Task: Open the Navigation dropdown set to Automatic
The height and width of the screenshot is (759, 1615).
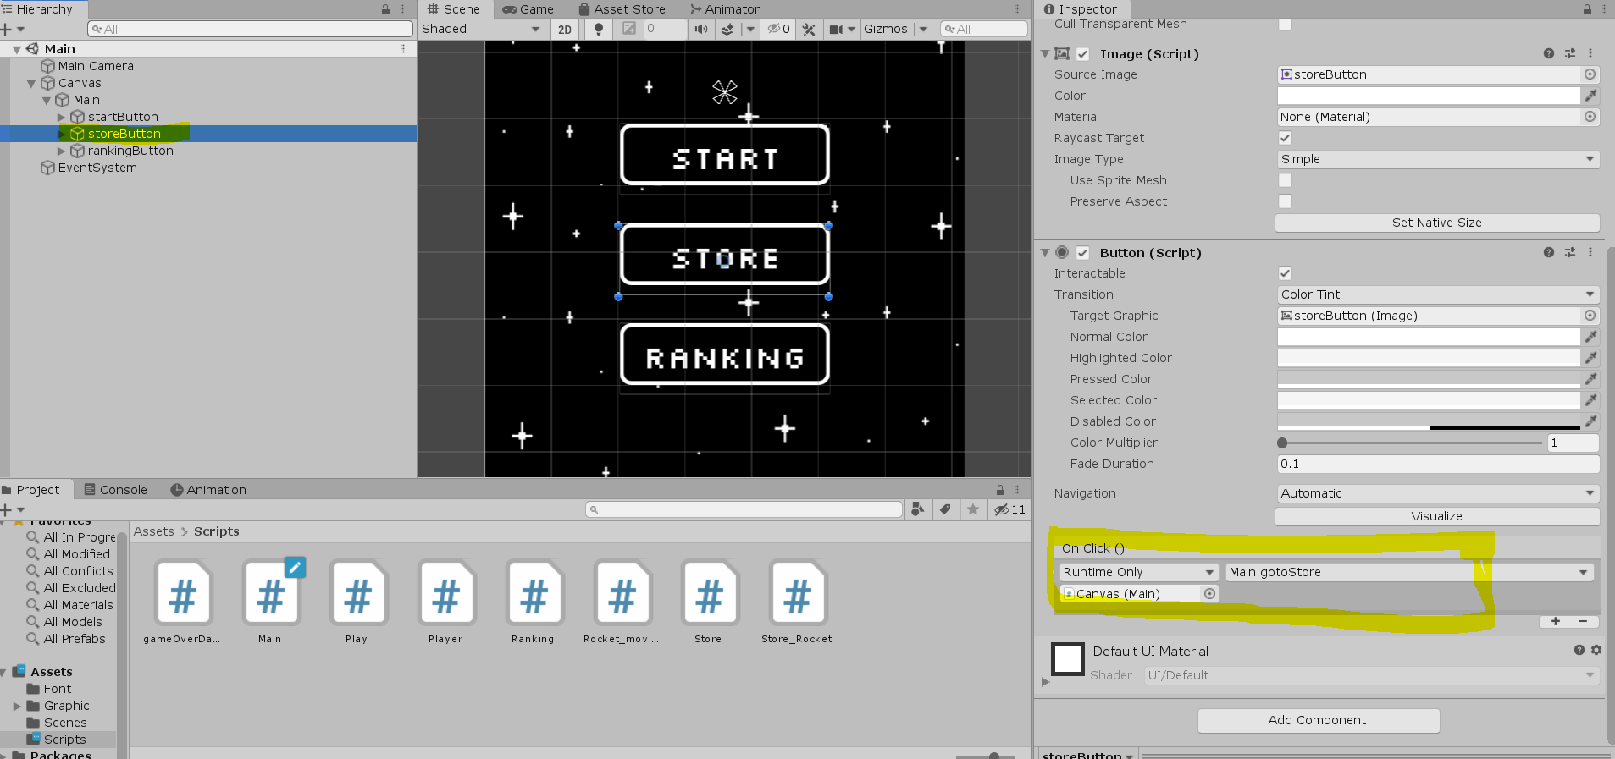Action: [1438, 493]
